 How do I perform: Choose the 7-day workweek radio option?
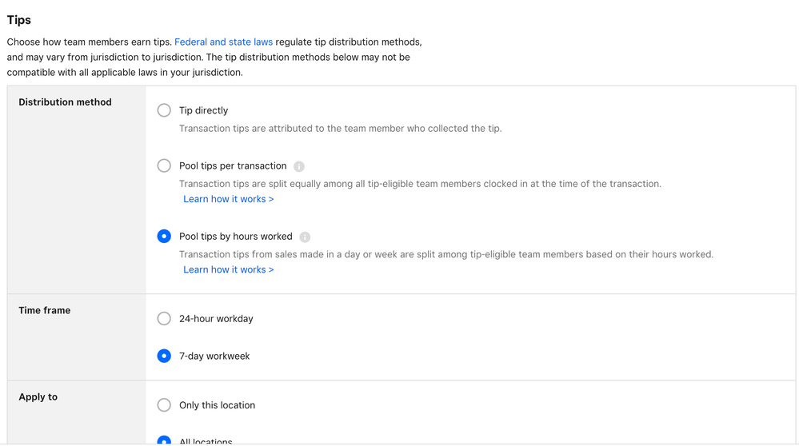tap(164, 356)
